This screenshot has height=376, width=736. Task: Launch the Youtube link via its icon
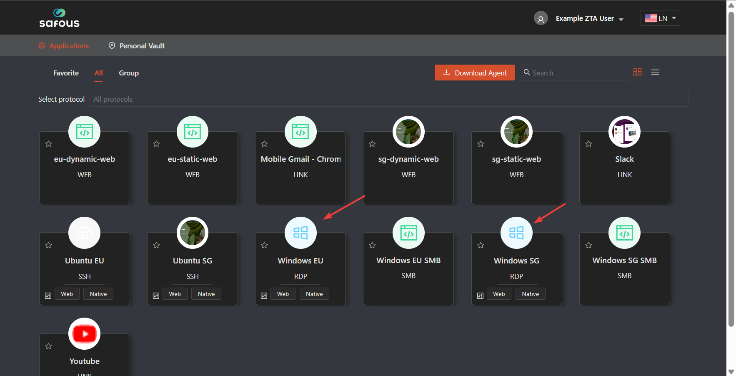tap(84, 333)
